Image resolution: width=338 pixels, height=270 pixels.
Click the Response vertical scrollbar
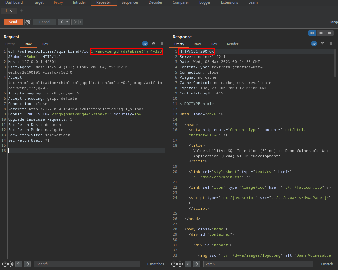click(335, 63)
